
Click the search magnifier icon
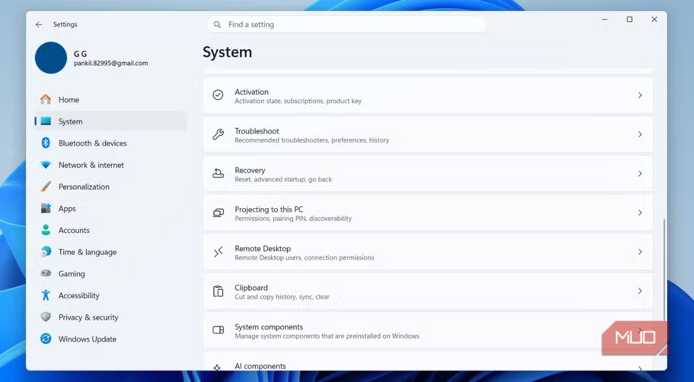[217, 25]
